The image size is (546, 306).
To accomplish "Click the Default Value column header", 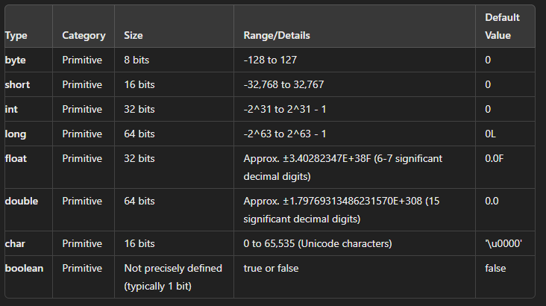I will click(502, 26).
